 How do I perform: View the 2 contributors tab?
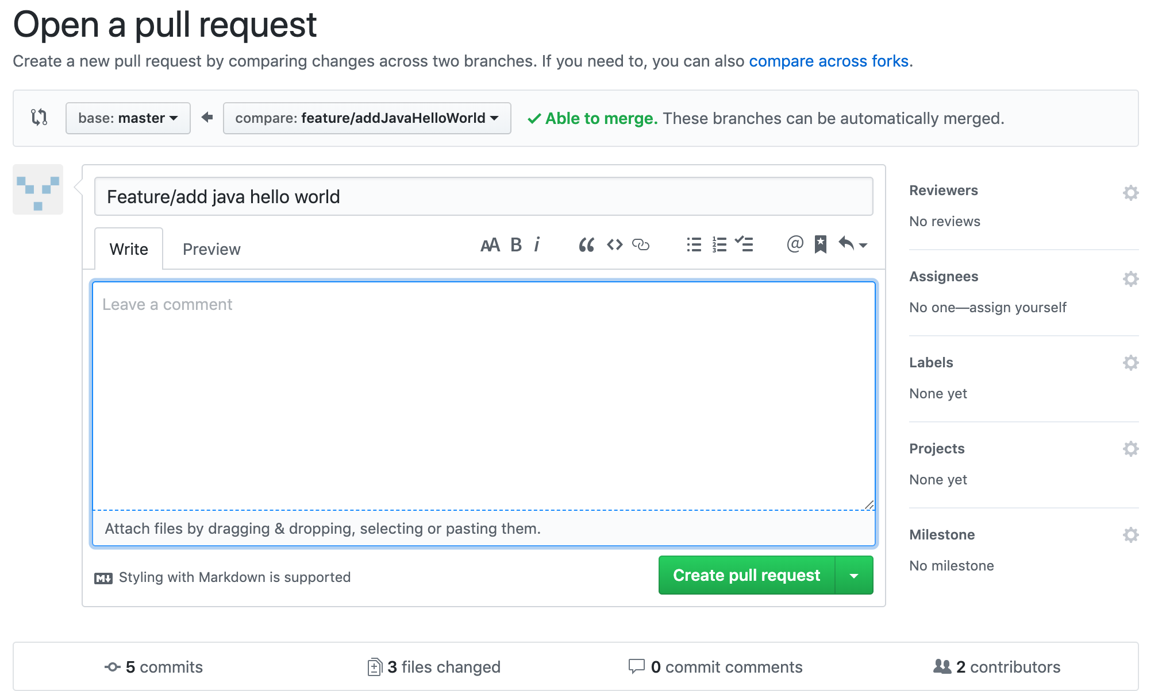[x=997, y=667]
